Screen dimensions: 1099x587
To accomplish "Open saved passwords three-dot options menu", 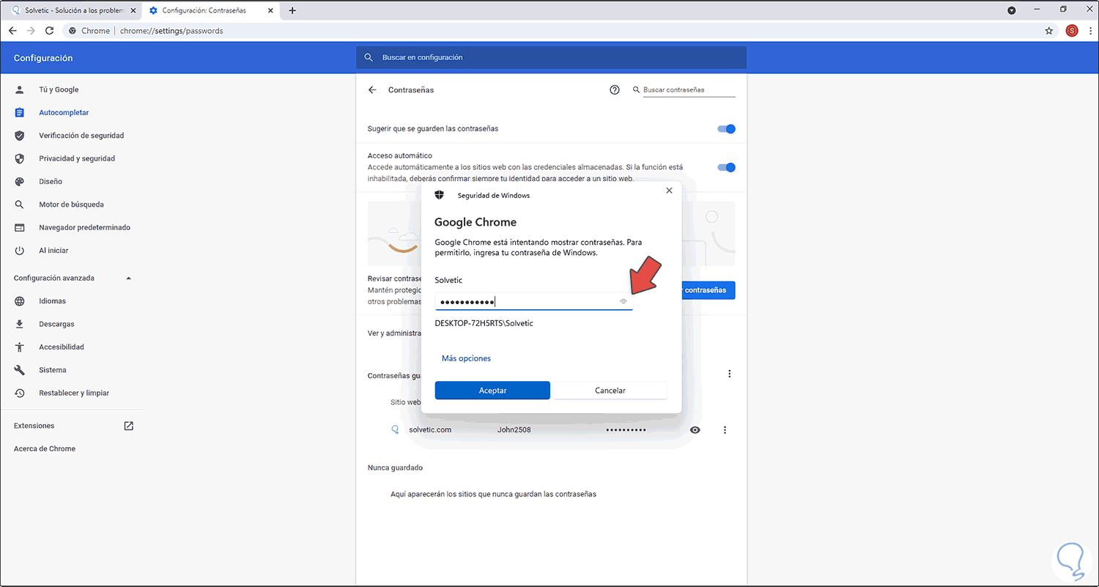I will (x=730, y=374).
